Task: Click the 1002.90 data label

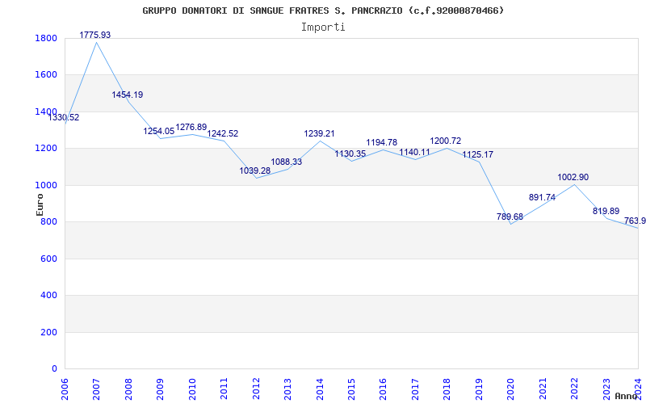Action: point(573,178)
